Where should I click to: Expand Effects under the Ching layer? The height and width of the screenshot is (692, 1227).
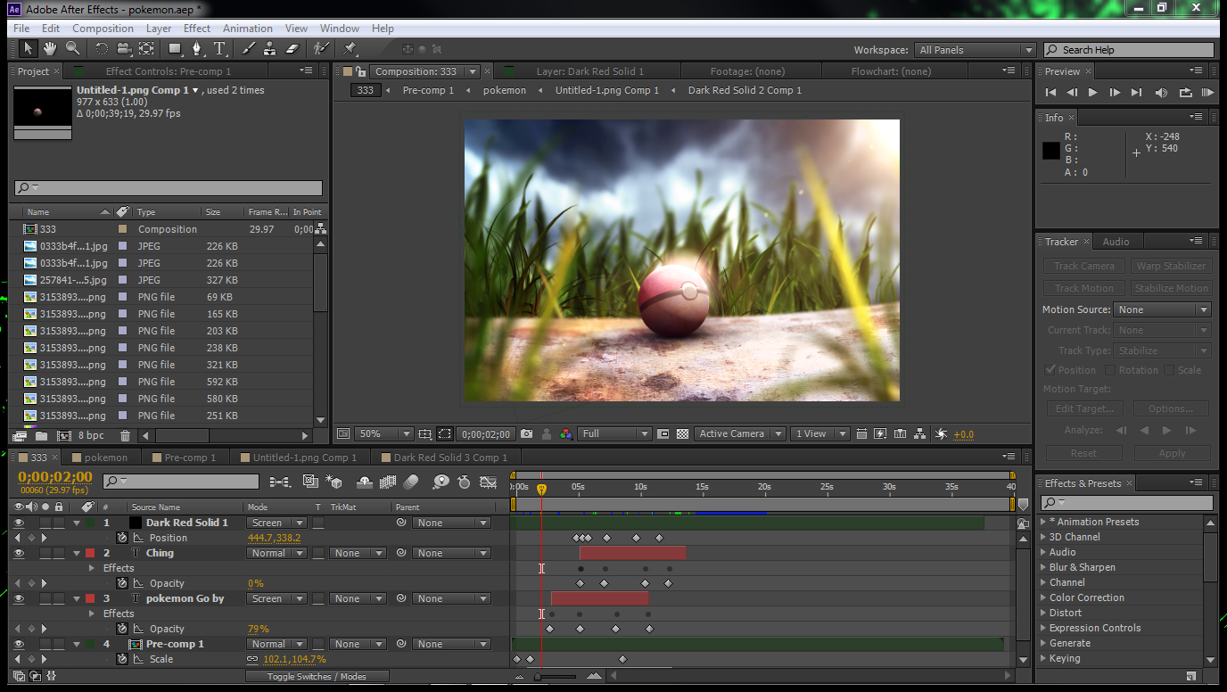click(91, 568)
